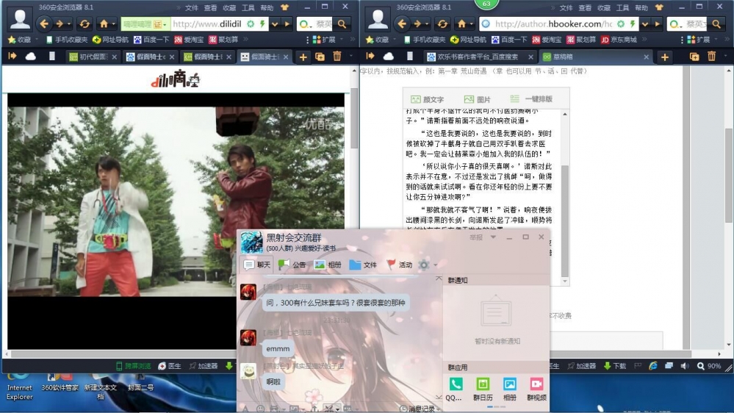This screenshot has width=734, height=413.
Task: Open a new tab in the right browser
Action: [665, 57]
